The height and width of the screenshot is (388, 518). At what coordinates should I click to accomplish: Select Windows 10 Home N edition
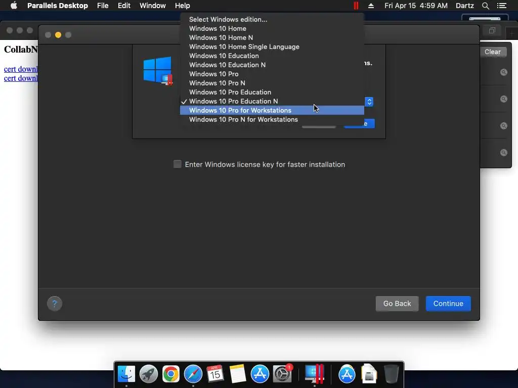tap(272, 37)
